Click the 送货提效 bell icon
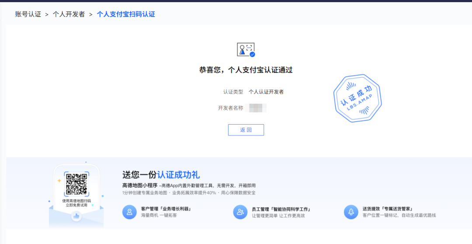Screen dimensions: 472x244 (351, 212)
